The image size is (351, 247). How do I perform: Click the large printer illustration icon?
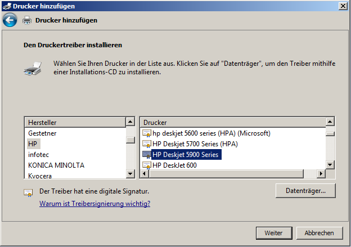coord(32,69)
